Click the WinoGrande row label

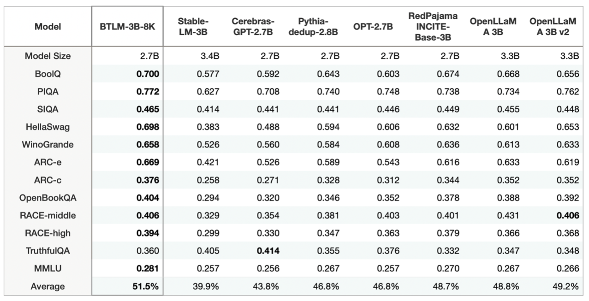[48, 144]
